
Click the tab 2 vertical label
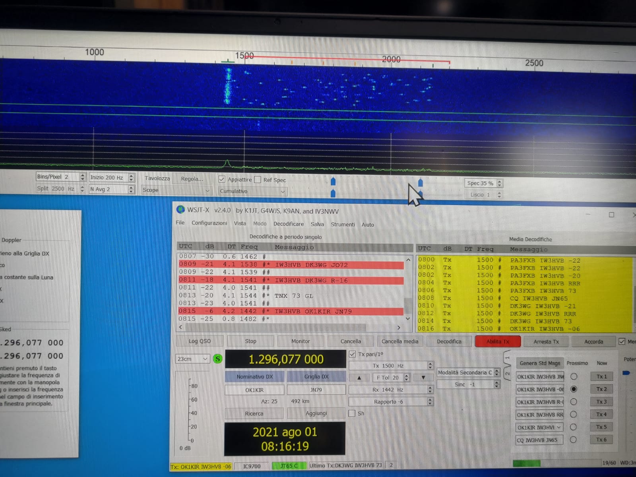(x=507, y=374)
